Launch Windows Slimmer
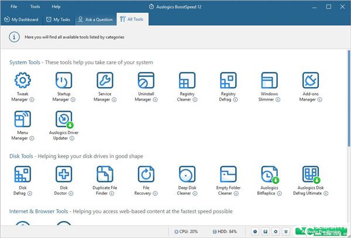The image size is (351, 238). click(x=269, y=81)
